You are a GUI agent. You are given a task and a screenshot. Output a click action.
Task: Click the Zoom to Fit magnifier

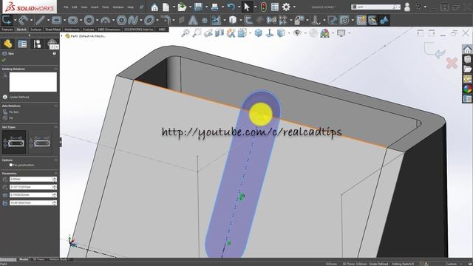pos(186,33)
